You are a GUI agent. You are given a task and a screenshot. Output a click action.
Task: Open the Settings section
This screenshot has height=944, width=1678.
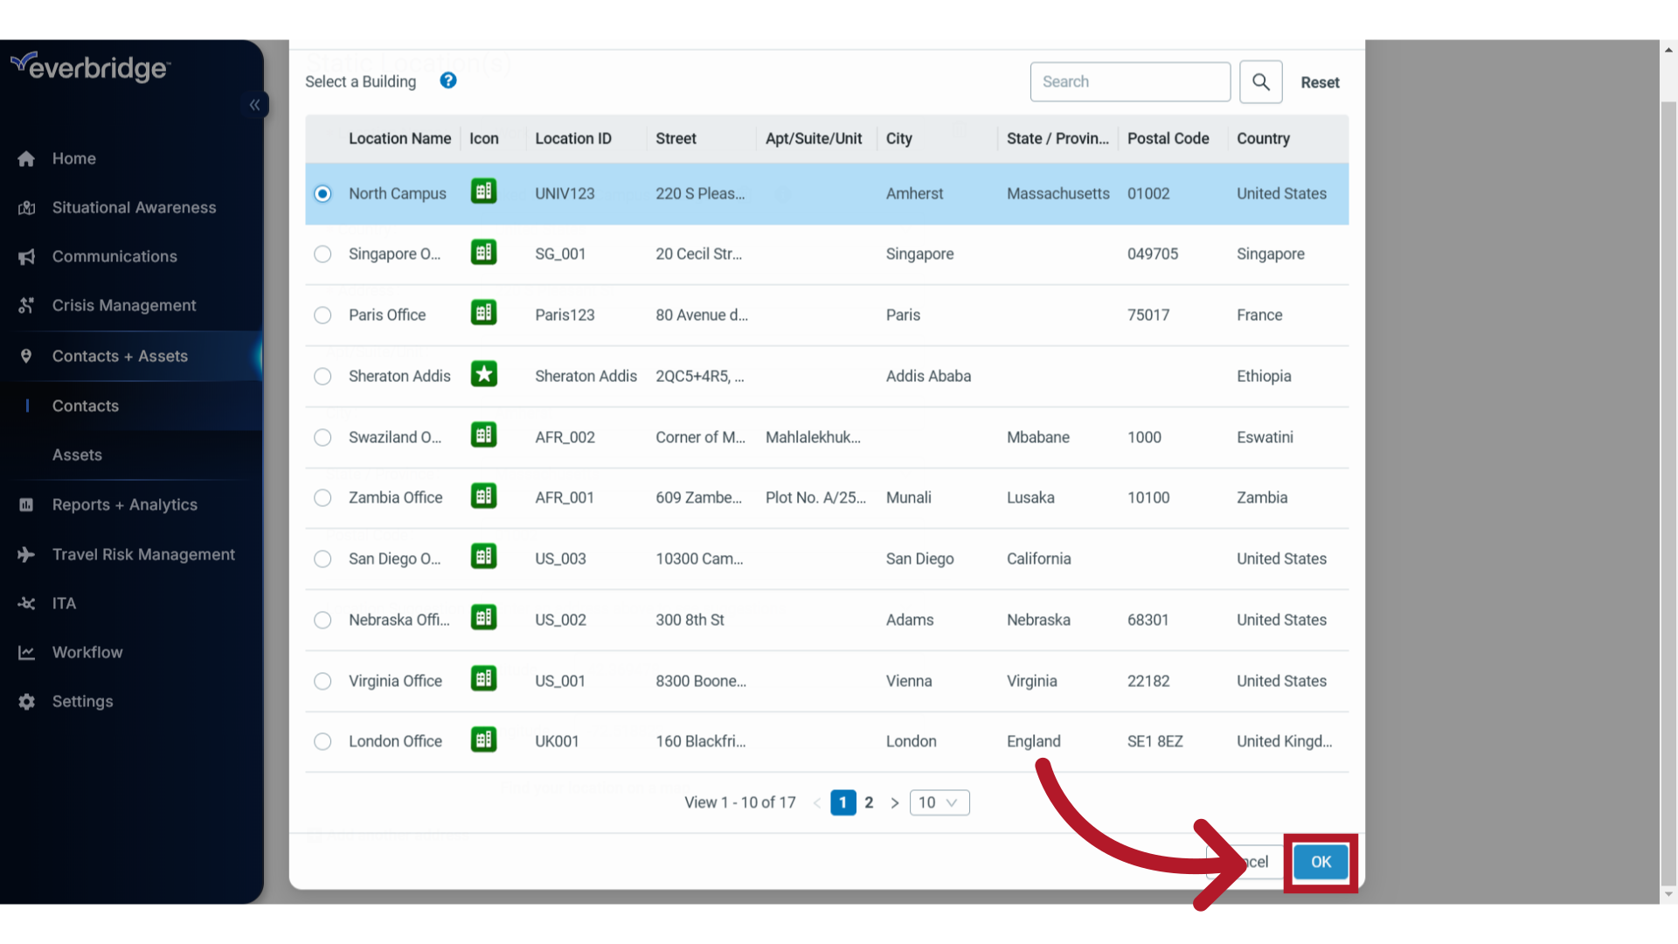tap(82, 701)
